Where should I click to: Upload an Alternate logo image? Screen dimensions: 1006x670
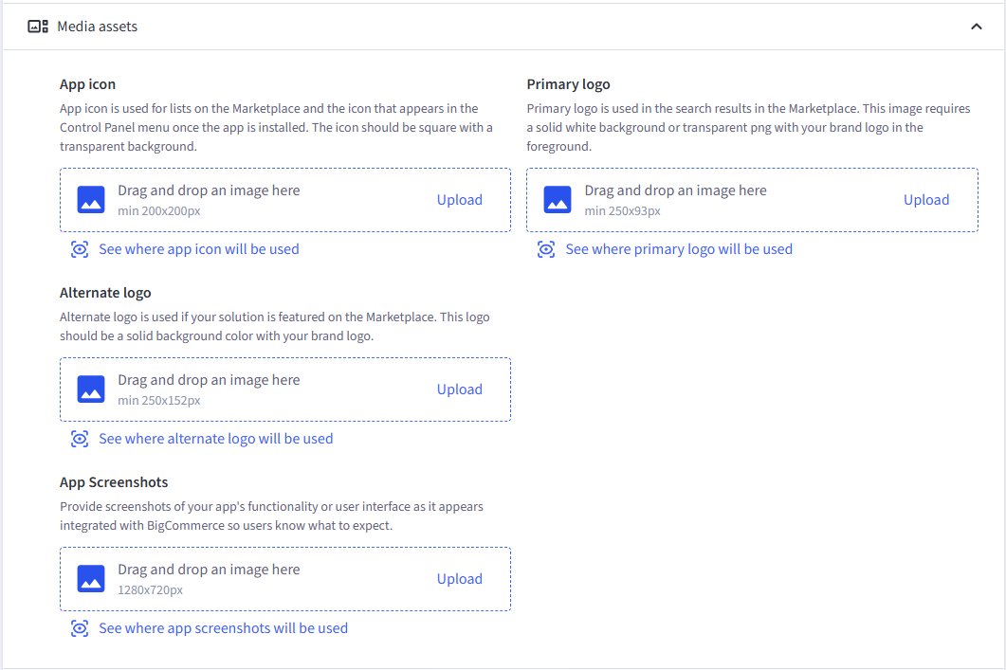(460, 389)
